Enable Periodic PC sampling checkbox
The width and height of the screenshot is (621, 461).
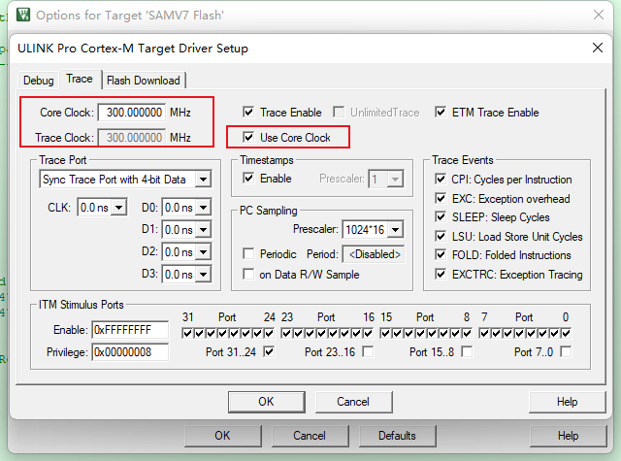(x=249, y=253)
